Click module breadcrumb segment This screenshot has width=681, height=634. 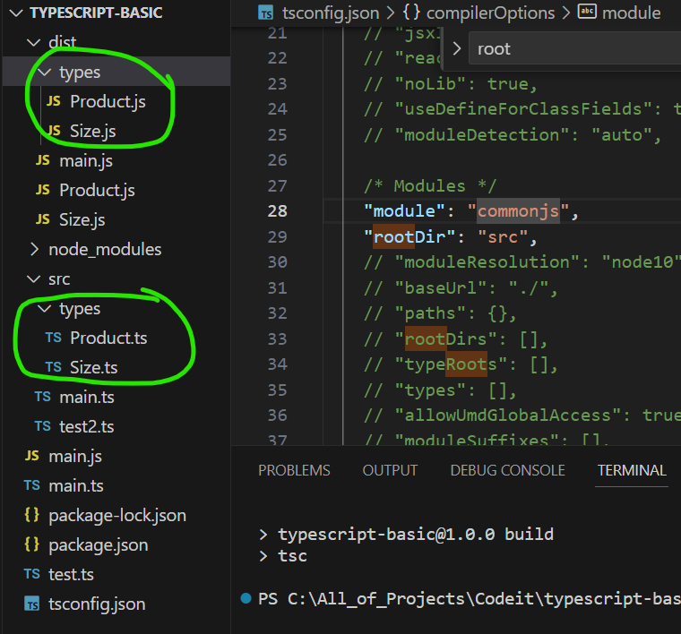(631, 13)
